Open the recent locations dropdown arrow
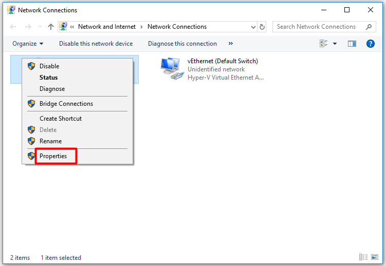The height and width of the screenshot is (266, 386). (x=40, y=27)
